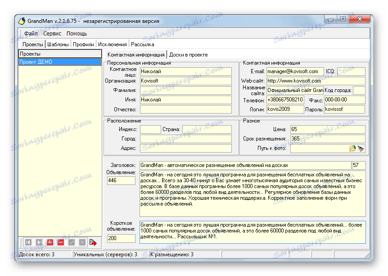Click the Название сайта field

pos(295,90)
